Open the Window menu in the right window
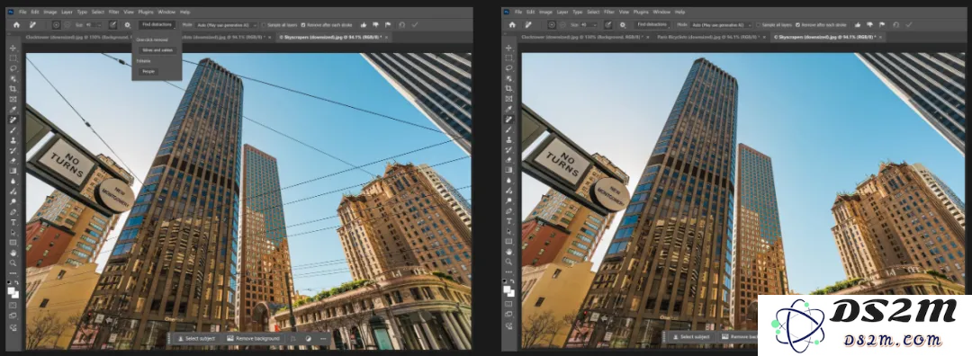Viewport: 972px width, 356px height. click(x=661, y=12)
